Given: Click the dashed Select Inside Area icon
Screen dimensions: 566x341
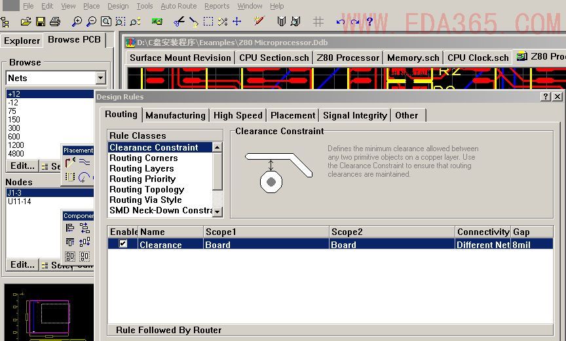Looking at the screenshot, I should click(208, 22).
